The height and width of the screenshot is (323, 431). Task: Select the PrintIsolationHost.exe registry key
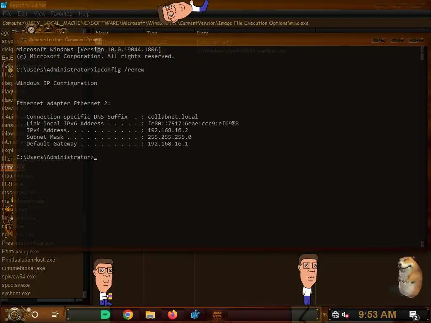[x=28, y=259]
